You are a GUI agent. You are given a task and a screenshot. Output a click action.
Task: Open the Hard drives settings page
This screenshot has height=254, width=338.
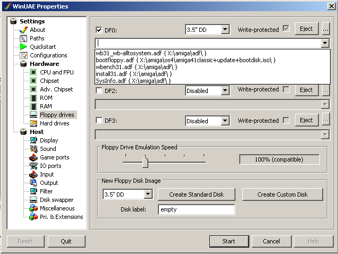tap(55, 123)
